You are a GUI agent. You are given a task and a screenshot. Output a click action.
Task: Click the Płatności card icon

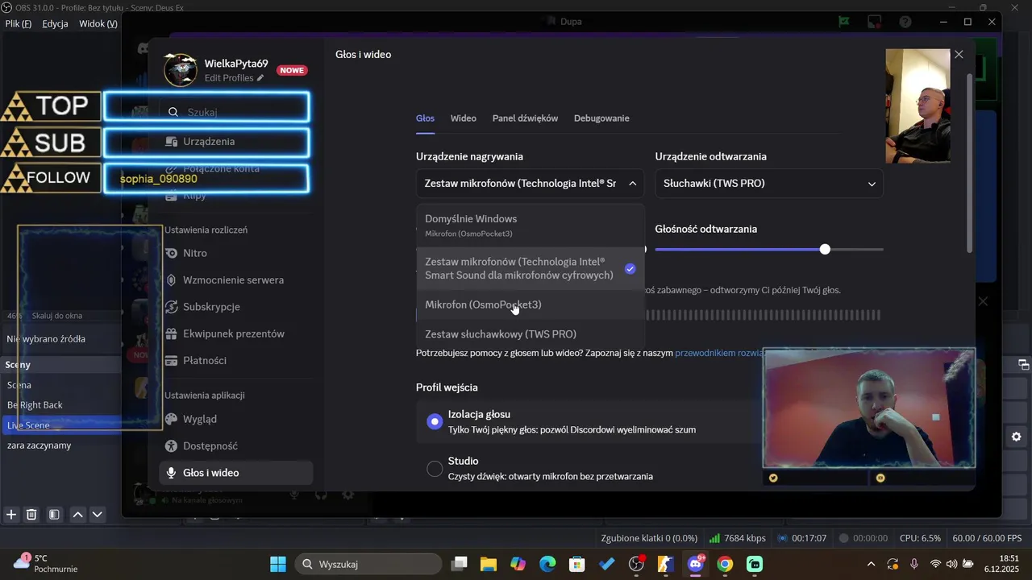tap(171, 361)
